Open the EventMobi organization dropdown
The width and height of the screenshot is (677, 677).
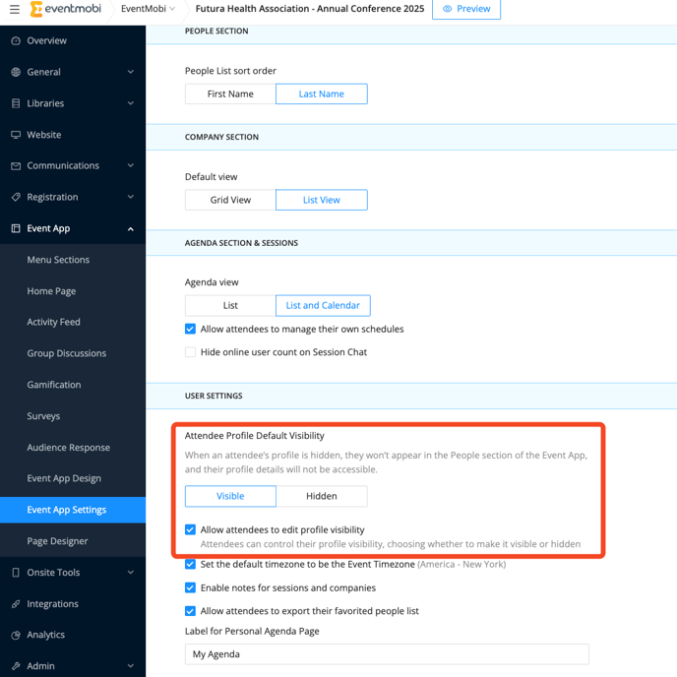[x=148, y=9]
